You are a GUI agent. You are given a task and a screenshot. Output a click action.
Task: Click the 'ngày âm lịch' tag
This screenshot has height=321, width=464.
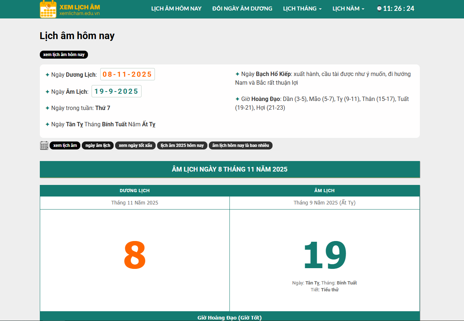pyautogui.click(x=97, y=145)
